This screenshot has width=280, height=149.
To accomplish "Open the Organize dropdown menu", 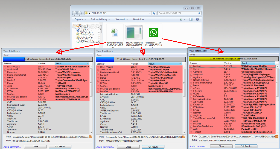I will (x=80, y=19).
